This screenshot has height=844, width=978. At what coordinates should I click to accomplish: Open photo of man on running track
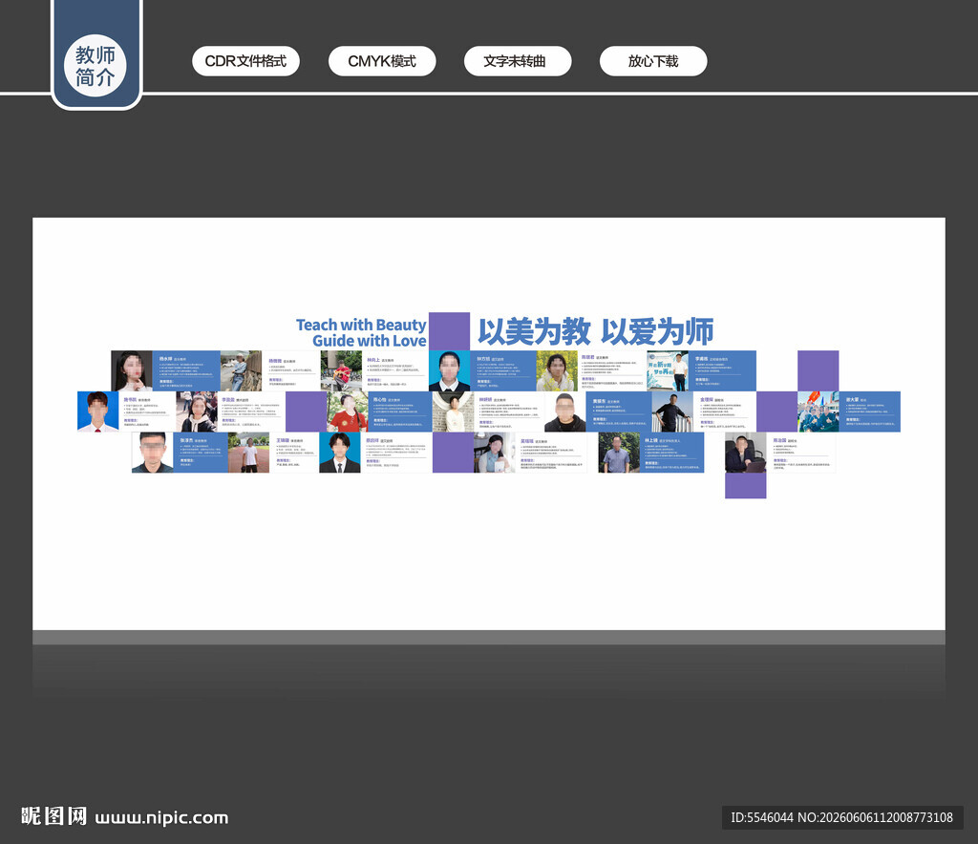tap(249, 453)
